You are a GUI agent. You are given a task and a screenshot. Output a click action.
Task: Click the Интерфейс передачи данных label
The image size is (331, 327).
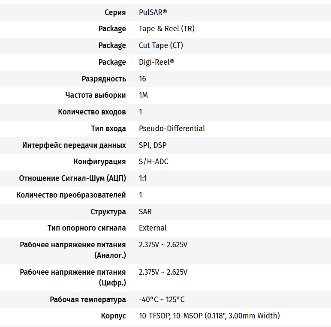click(74, 145)
